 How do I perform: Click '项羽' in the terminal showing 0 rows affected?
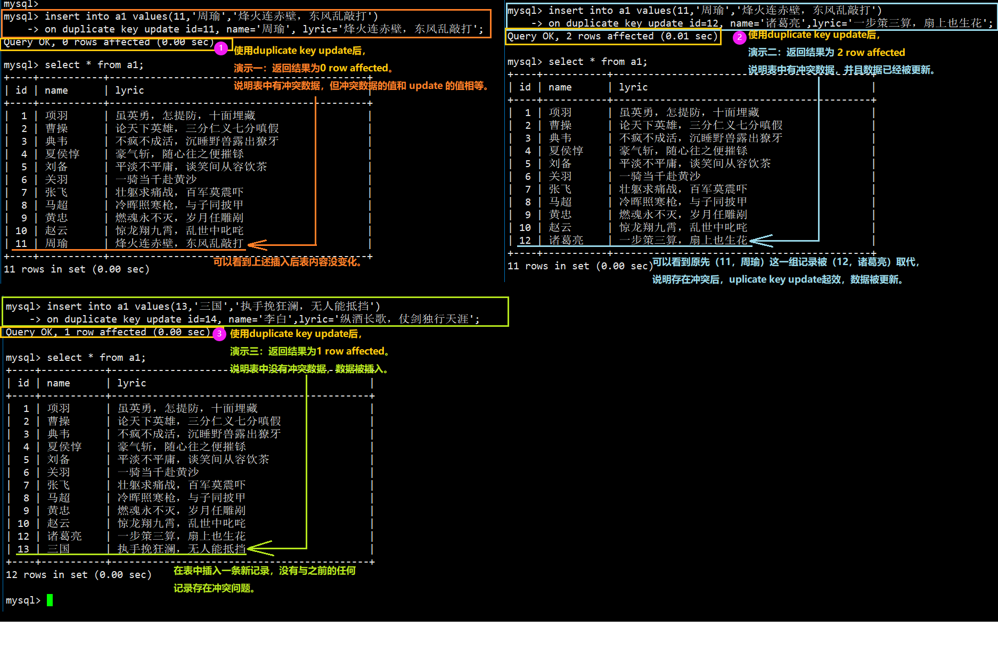pyautogui.click(x=56, y=116)
